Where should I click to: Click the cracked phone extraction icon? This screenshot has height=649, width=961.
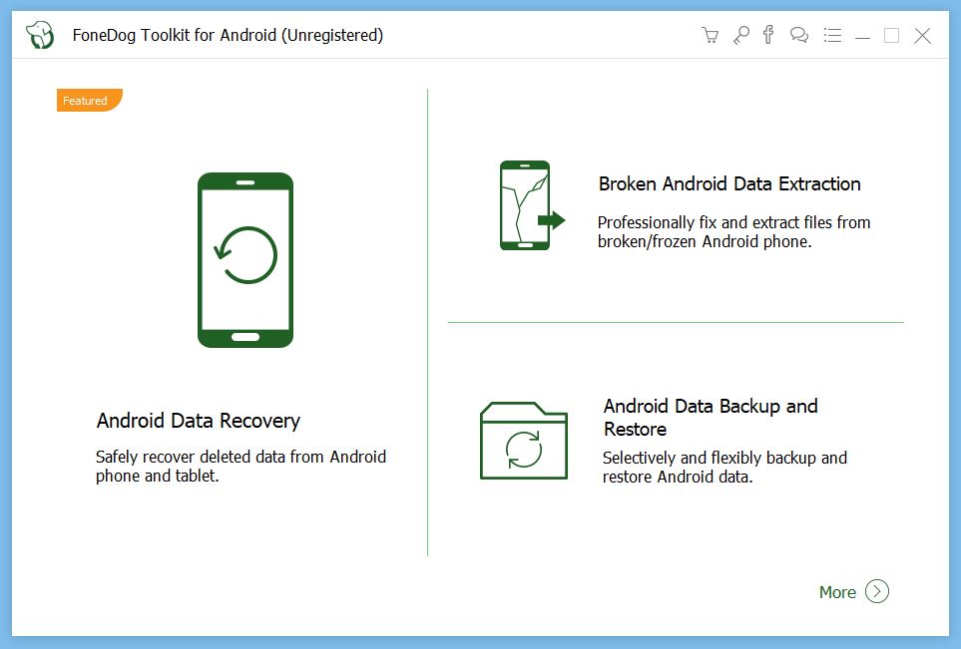coord(531,205)
